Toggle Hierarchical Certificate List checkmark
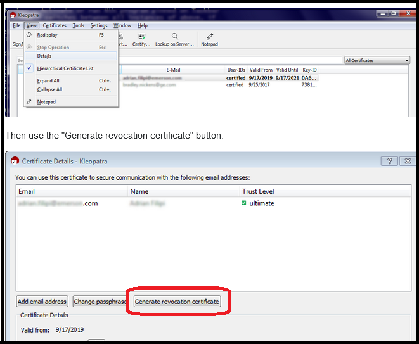The image size is (419, 344). click(29, 68)
